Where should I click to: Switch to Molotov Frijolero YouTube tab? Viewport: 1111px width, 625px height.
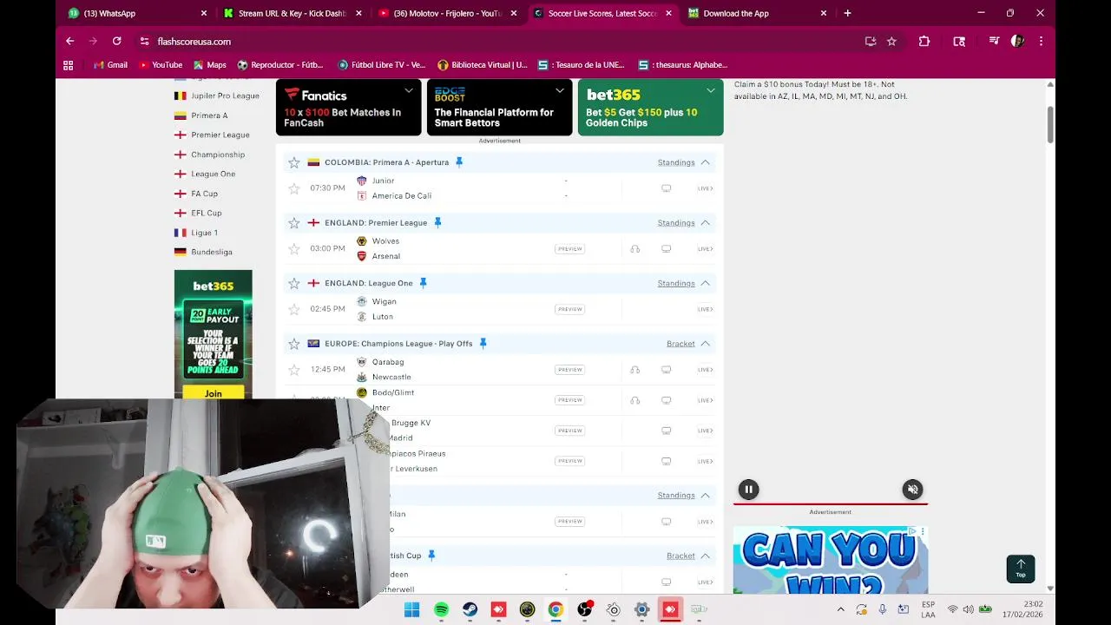[x=447, y=13]
